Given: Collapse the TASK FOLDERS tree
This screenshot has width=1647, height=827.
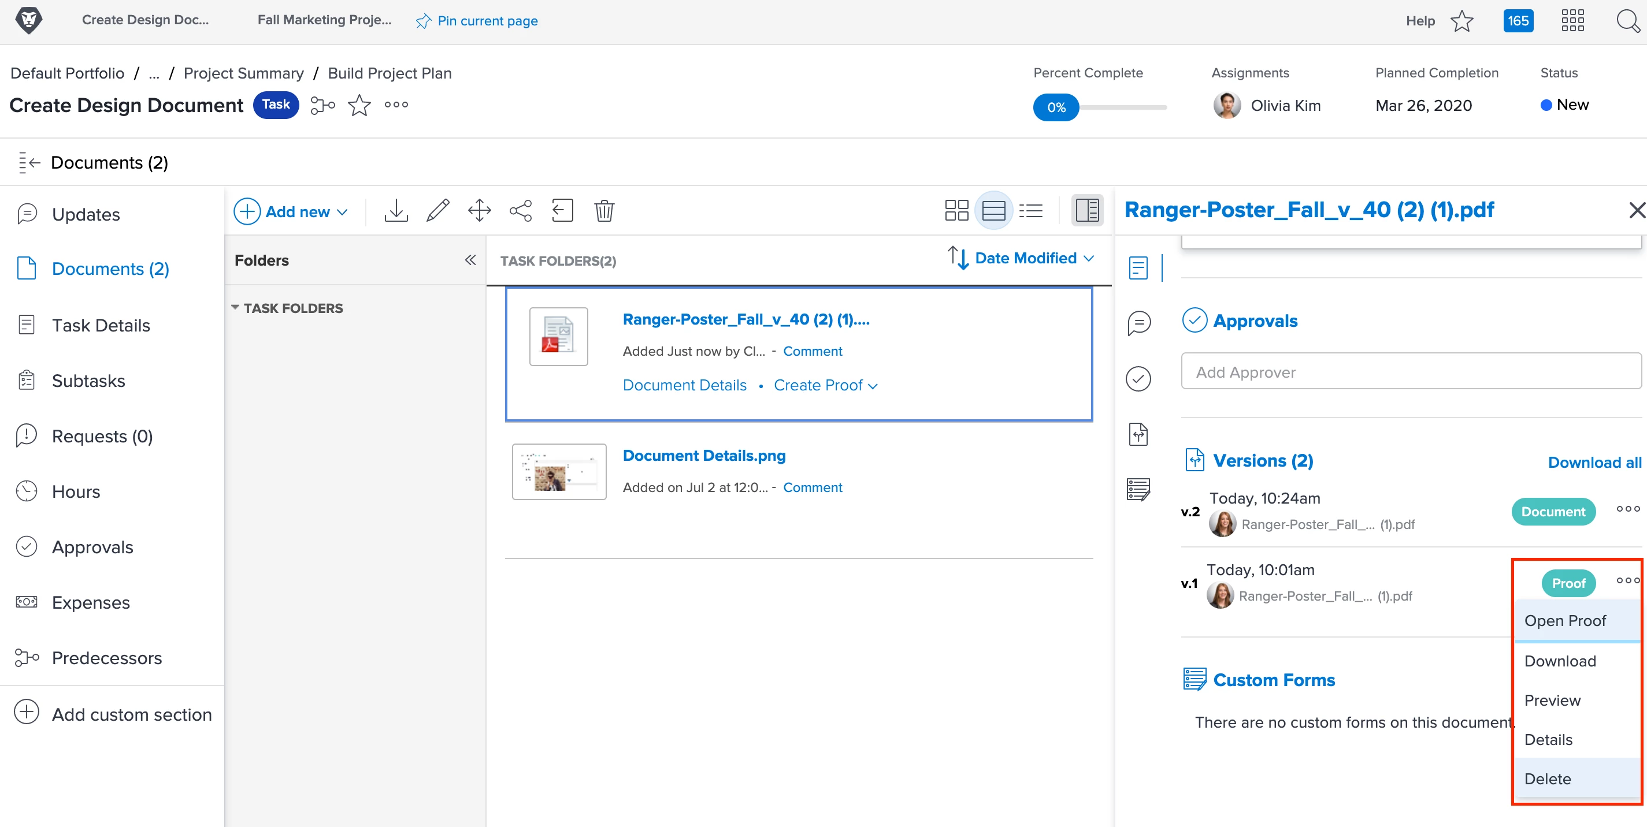Looking at the screenshot, I should [x=235, y=308].
